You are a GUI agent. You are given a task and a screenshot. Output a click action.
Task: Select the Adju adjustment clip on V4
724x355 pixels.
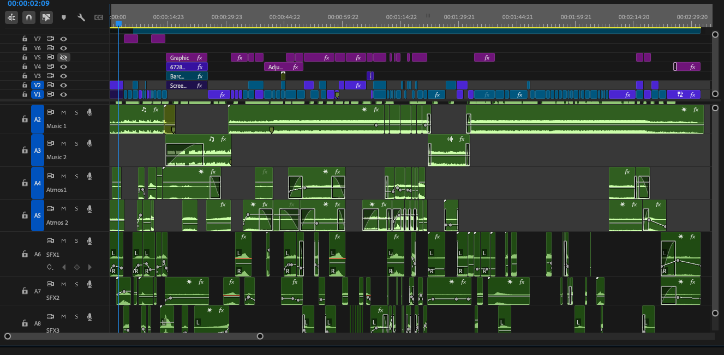(283, 67)
